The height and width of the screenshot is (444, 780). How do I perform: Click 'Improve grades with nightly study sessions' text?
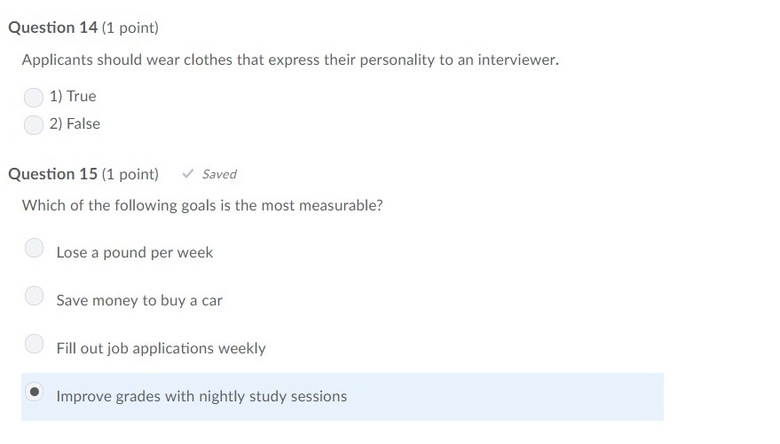pos(201,396)
